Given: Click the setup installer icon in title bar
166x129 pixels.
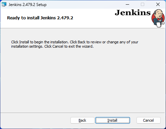Looking at the screenshot, I should (4, 5).
